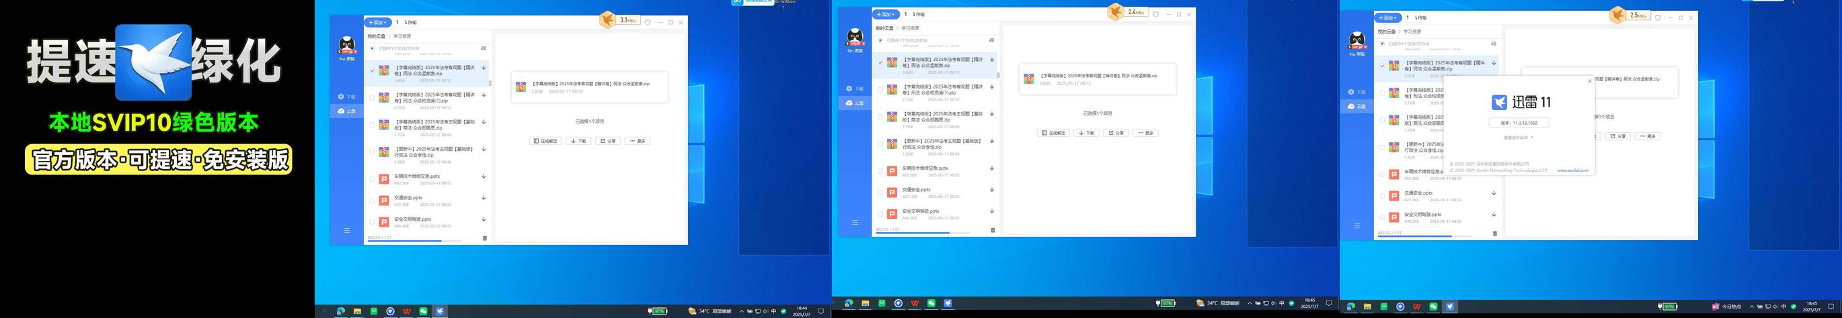Click 在线解压 button in the leftmost window
Viewport: 1842px width, 318px height.
(x=545, y=141)
